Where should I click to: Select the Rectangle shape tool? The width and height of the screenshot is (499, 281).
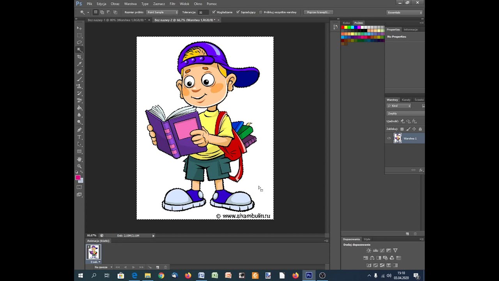(79, 151)
